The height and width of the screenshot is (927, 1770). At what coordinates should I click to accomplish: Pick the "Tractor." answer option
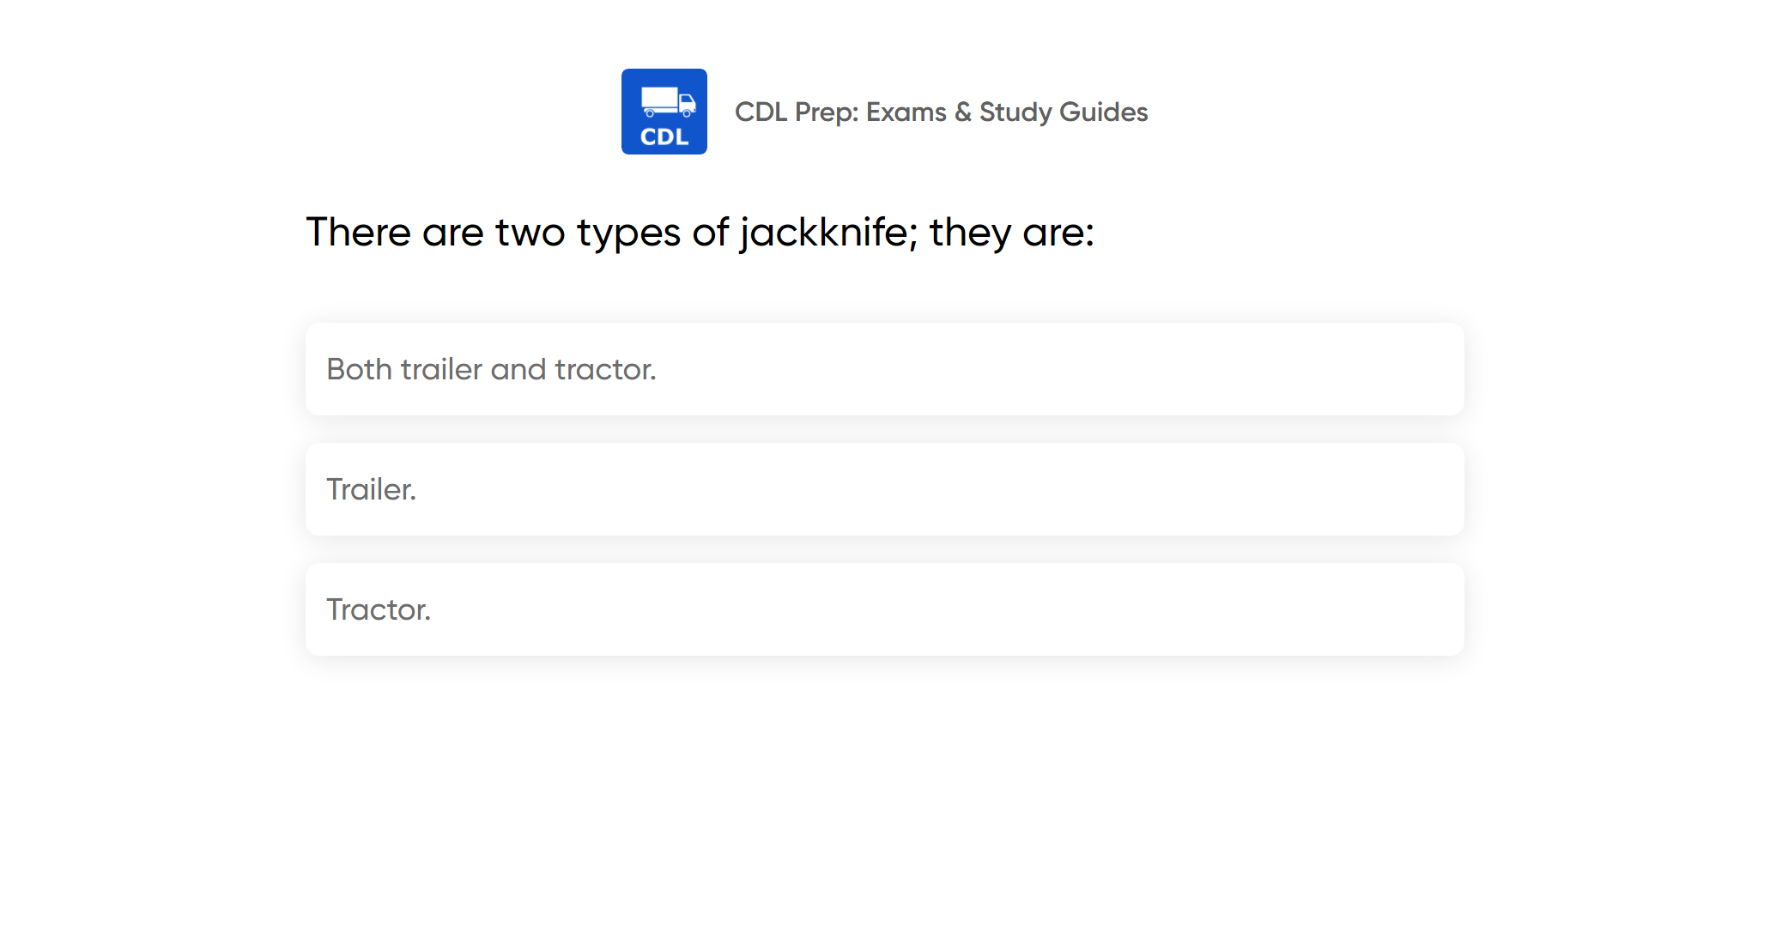click(x=884, y=609)
